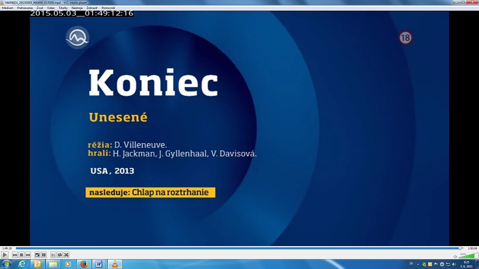Skip to next media item
This screenshot has width=479, height=269.
tap(28, 255)
